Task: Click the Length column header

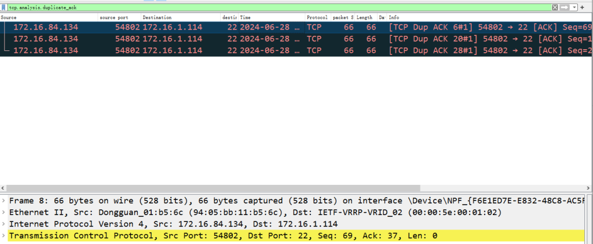Action: 365,18
